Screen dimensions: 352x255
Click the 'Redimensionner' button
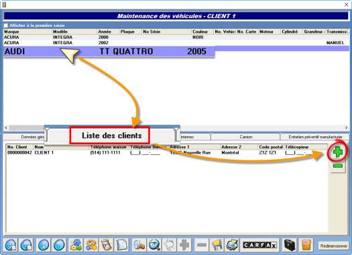click(333, 246)
